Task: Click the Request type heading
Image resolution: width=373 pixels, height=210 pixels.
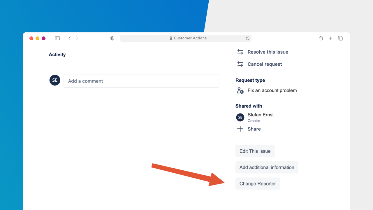Action: [x=250, y=80]
